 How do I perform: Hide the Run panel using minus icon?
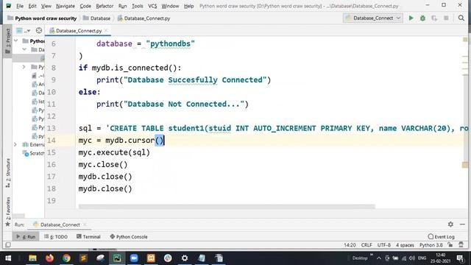pyautogui.click(x=462, y=224)
